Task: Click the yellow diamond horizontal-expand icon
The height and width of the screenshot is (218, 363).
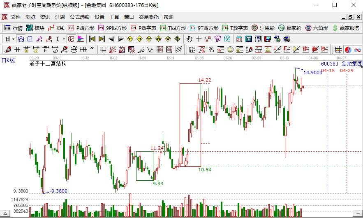Action: tap(149, 39)
